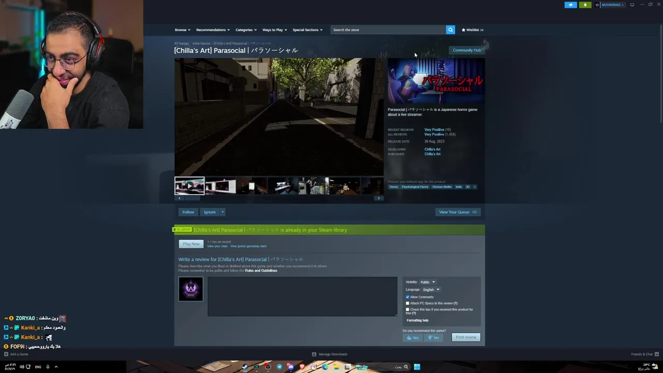Click the Windows Start button

point(417,367)
